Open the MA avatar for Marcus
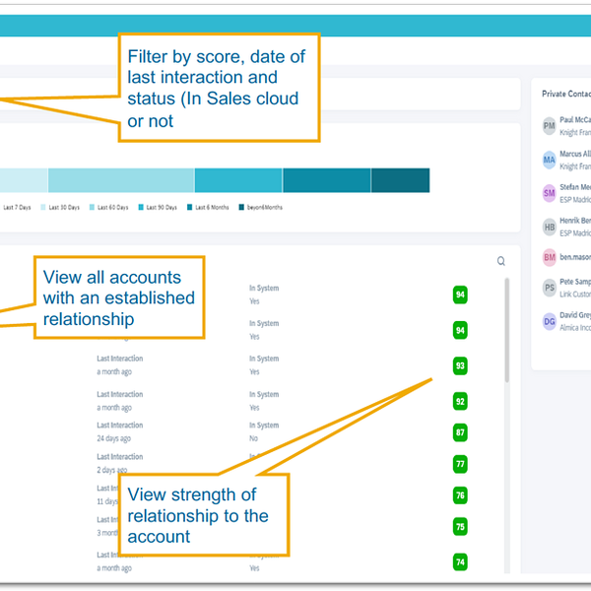Screen dimensions: 591x591 click(x=549, y=160)
